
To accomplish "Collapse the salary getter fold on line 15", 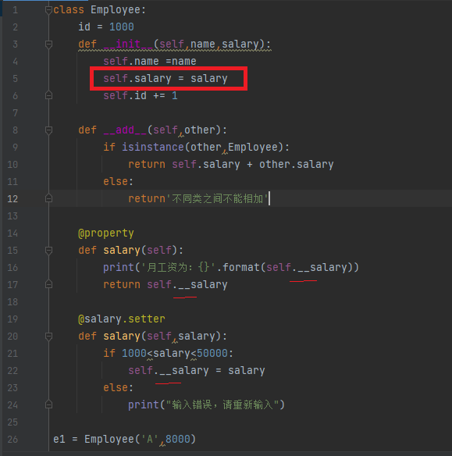I will (x=48, y=251).
